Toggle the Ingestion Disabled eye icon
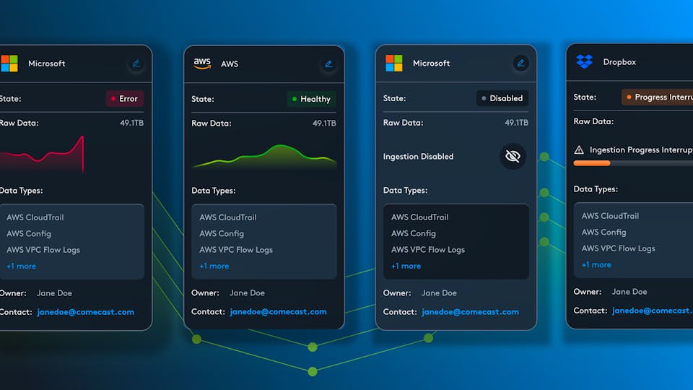Image resolution: width=693 pixels, height=390 pixels. [513, 156]
